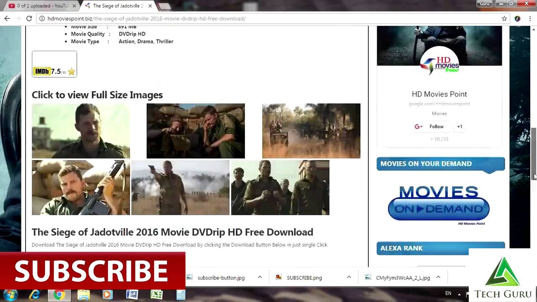Image resolution: width=537 pixels, height=302 pixels.
Task: Open Microsoft Excel from taskbar
Action: click(156, 295)
